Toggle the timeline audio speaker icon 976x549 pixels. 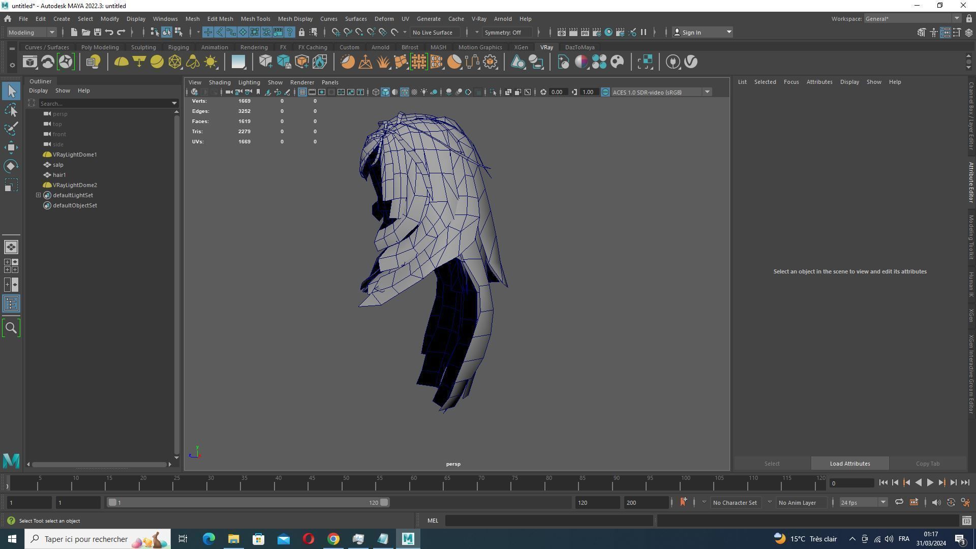[x=936, y=503]
